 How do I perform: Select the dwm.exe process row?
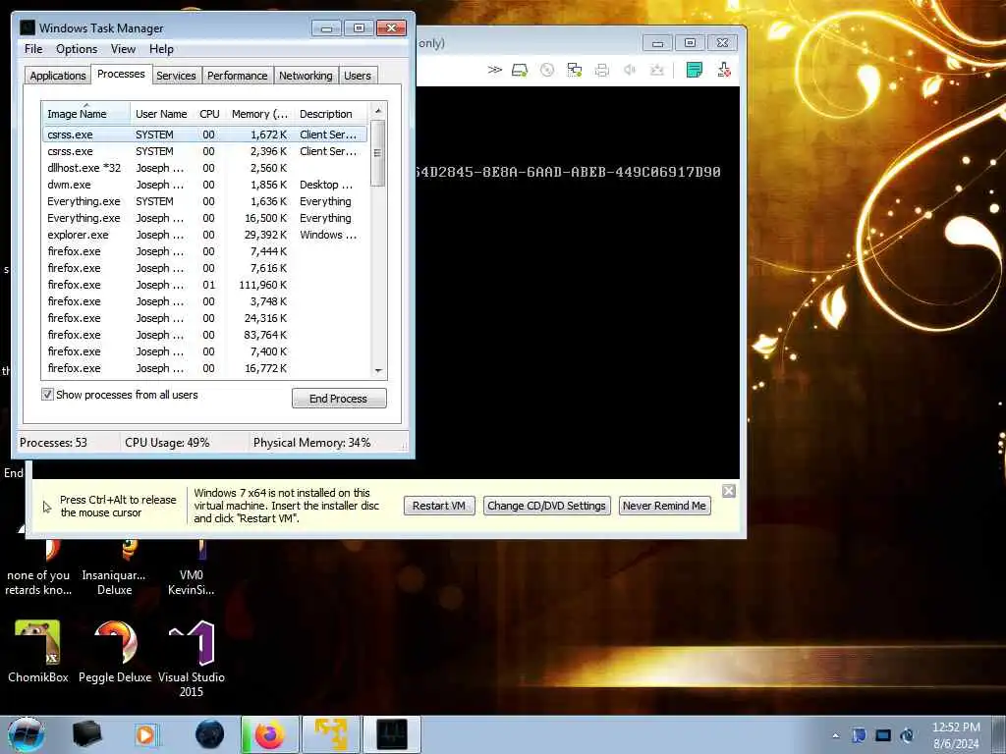(205, 185)
